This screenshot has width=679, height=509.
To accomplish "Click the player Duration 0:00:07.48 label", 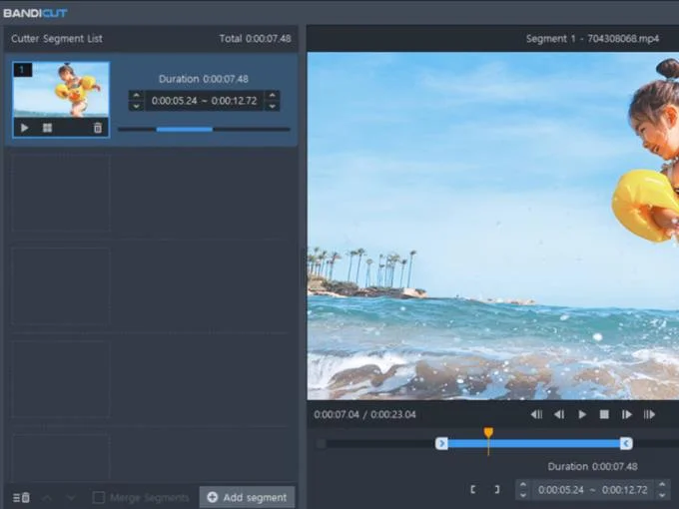I will (592, 467).
